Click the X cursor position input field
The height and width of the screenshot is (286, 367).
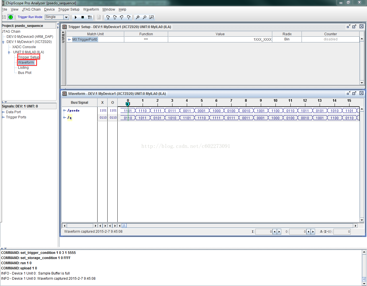coord(264,232)
